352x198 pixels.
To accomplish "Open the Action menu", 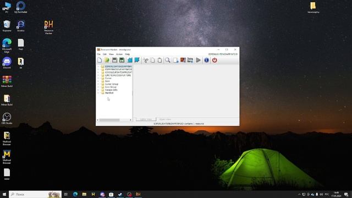I will click(119, 54).
